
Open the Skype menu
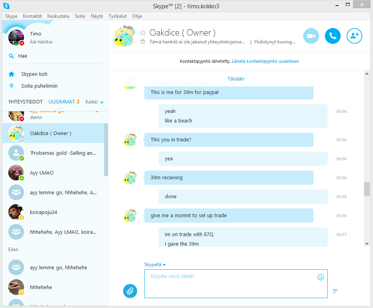[x=11, y=16]
